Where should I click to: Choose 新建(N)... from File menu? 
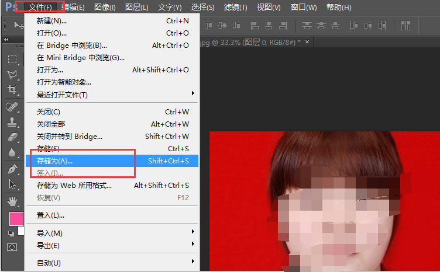112,20
